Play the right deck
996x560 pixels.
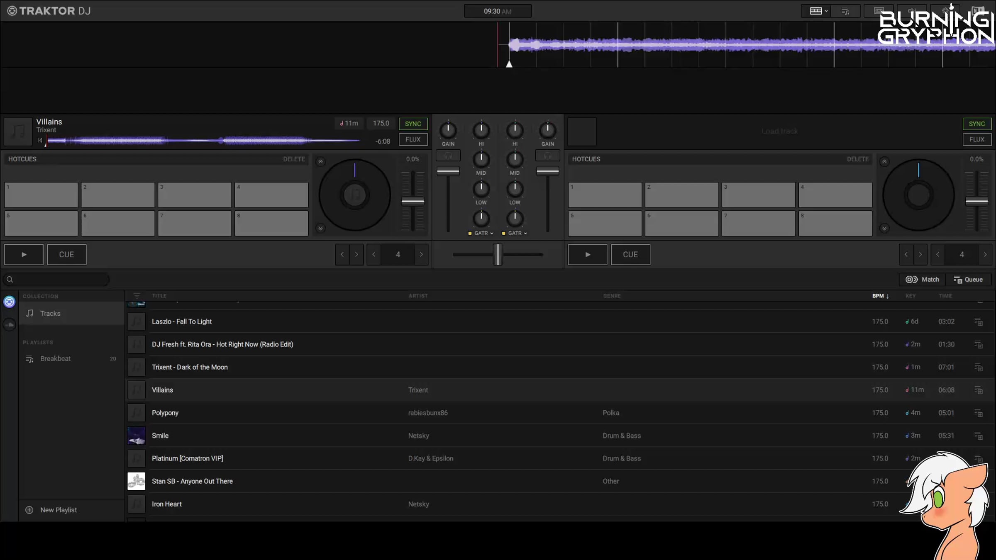click(588, 254)
